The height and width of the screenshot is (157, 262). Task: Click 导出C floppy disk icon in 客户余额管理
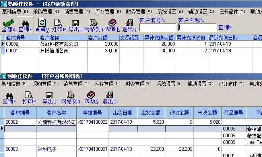tap(76, 23)
